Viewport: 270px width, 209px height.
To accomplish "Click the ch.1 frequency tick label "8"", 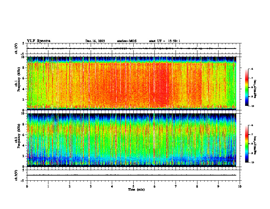I will click(x=24, y=68).
